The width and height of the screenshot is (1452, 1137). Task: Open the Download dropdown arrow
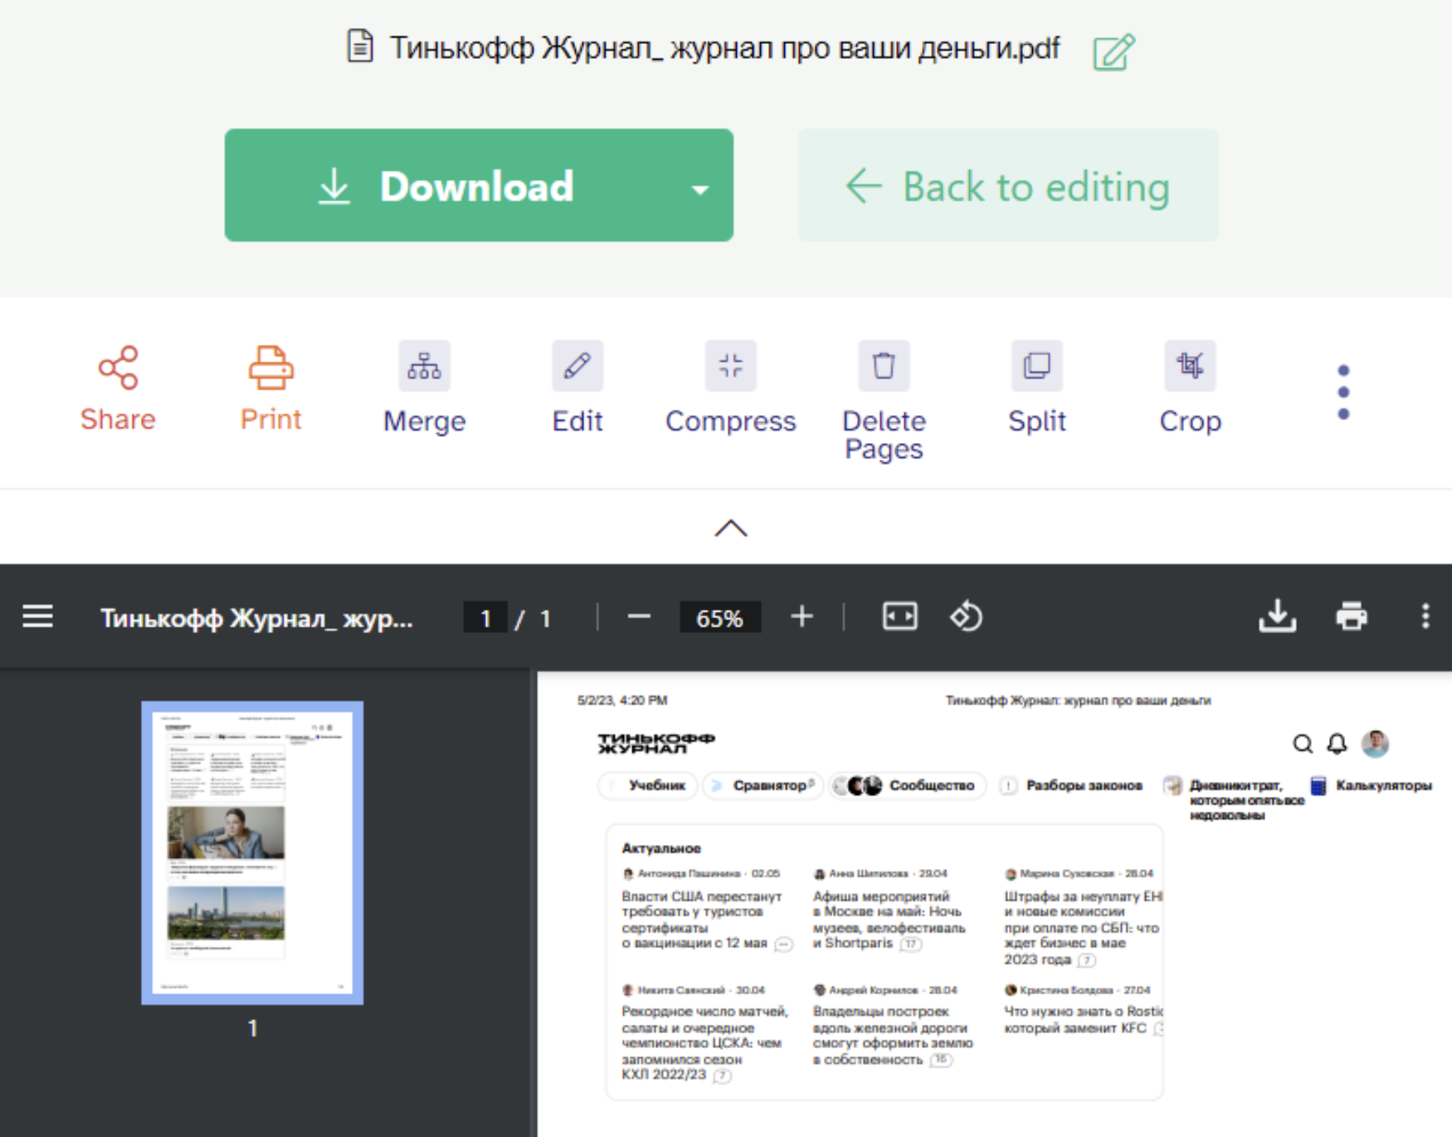pyautogui.click(x=700, y=189)
